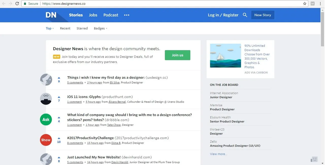Open 8 comments on #2017ProductivityChallenge
The width and height of the screenshot is (325, 165).
tap(75, 143)
